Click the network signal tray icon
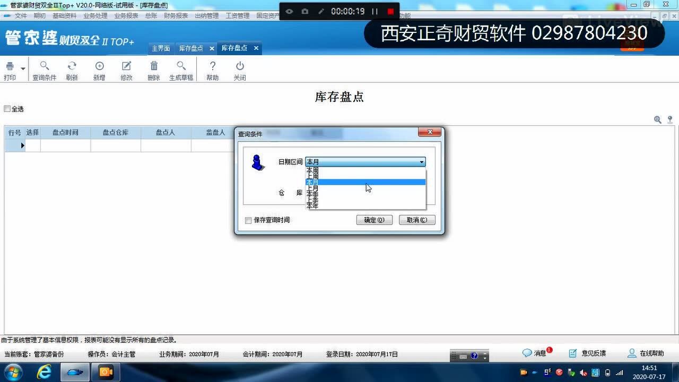The width and height of the screenshot is (679, 382). point(620,372)
